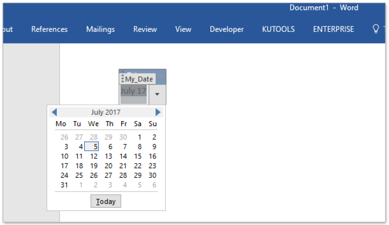Click the My_Date content control label
Image resolution: width=389 pixels, height=225 pixels.
(138, 79)
